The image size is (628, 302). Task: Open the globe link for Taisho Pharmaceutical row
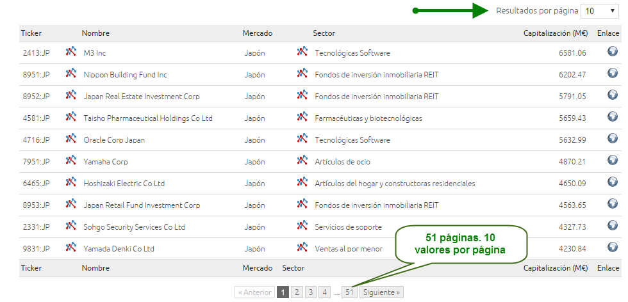point(613,116)
